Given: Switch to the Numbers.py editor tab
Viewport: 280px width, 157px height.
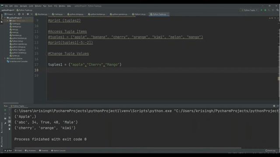Looking at the screenshot, I should click(x=42, y=14).
